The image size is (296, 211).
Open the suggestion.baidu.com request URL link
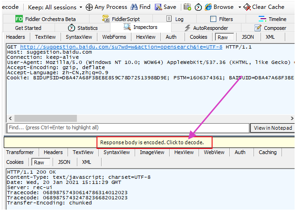[121, 47]
